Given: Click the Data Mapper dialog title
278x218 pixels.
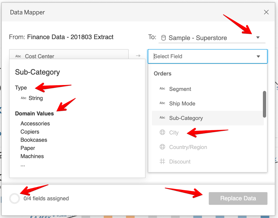Looking at the screenshot, I should (x=27, y=12).
